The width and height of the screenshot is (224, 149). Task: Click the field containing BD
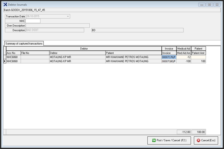point(137,30)
